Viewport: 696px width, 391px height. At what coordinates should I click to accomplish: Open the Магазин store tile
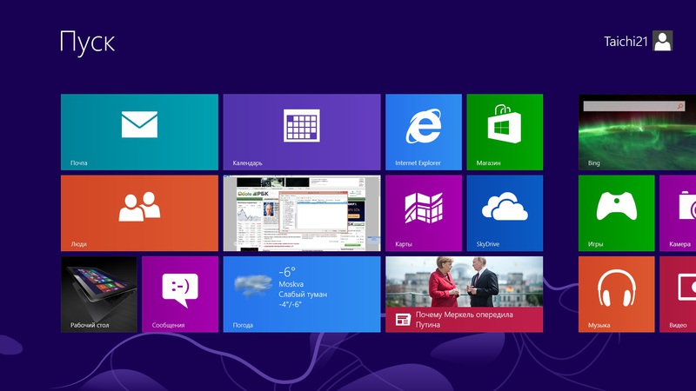point(505,132)
